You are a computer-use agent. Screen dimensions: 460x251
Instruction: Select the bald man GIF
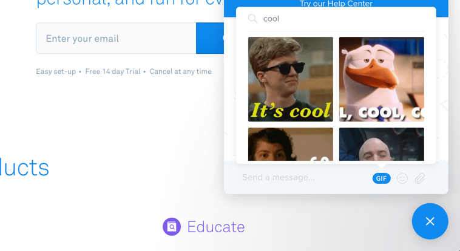point(381,144)
